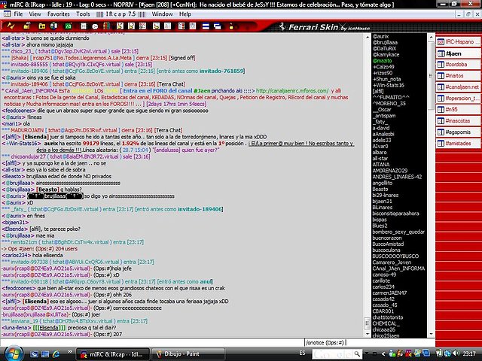The height and width of the screenshot is (361, 482).
Task: Switch to the #agapornis channel button
Action: point(458,132)
